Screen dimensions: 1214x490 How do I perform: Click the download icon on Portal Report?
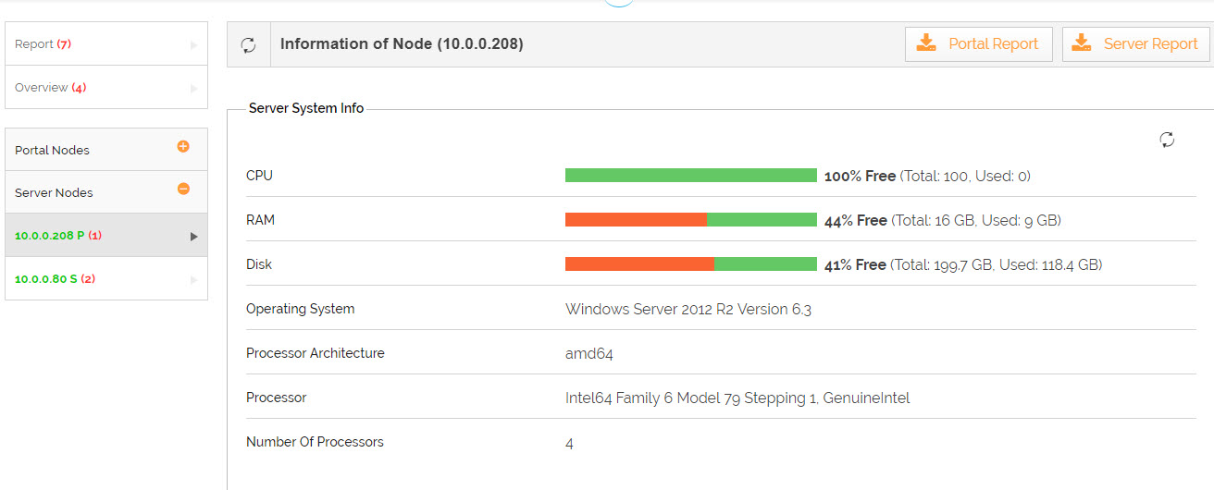point(926,43)
